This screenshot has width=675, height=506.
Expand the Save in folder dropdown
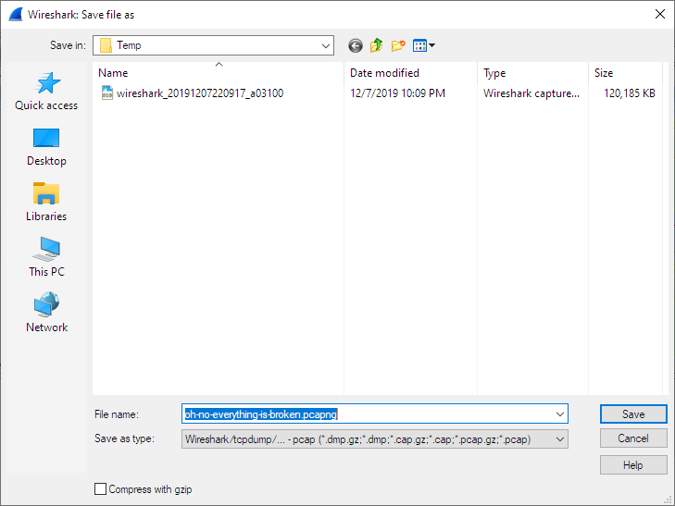pyautogui.click(x=325, y=45)
